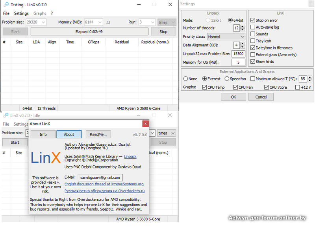The image size is (315, 227).
Task: Enable Auto-save log checkbox
Action: coord(253,27)
